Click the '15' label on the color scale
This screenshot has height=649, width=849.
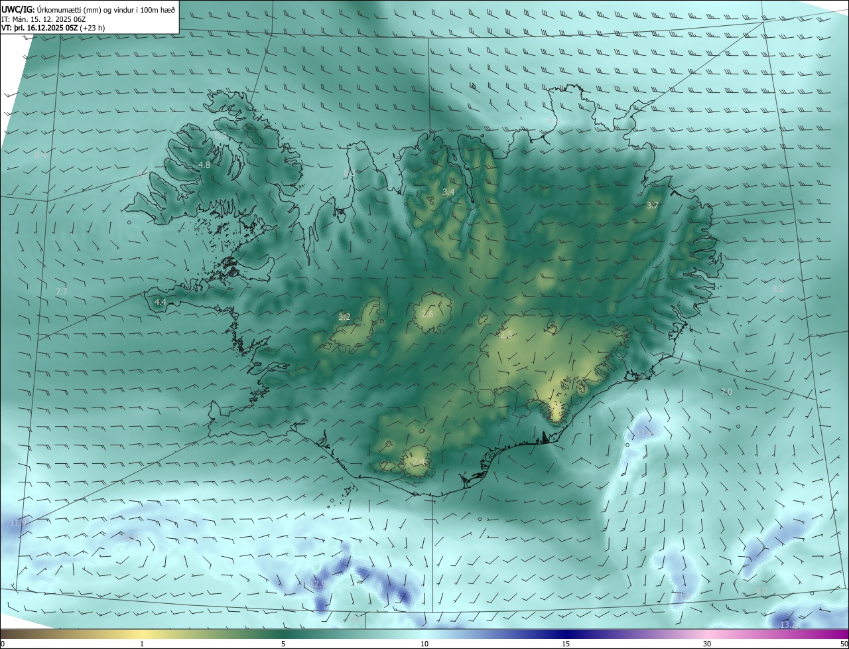(x=566, y=644)
